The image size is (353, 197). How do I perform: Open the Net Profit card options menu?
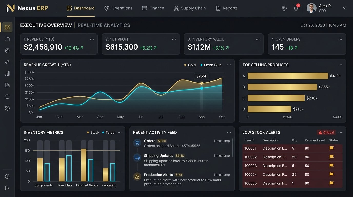[174, 39]
